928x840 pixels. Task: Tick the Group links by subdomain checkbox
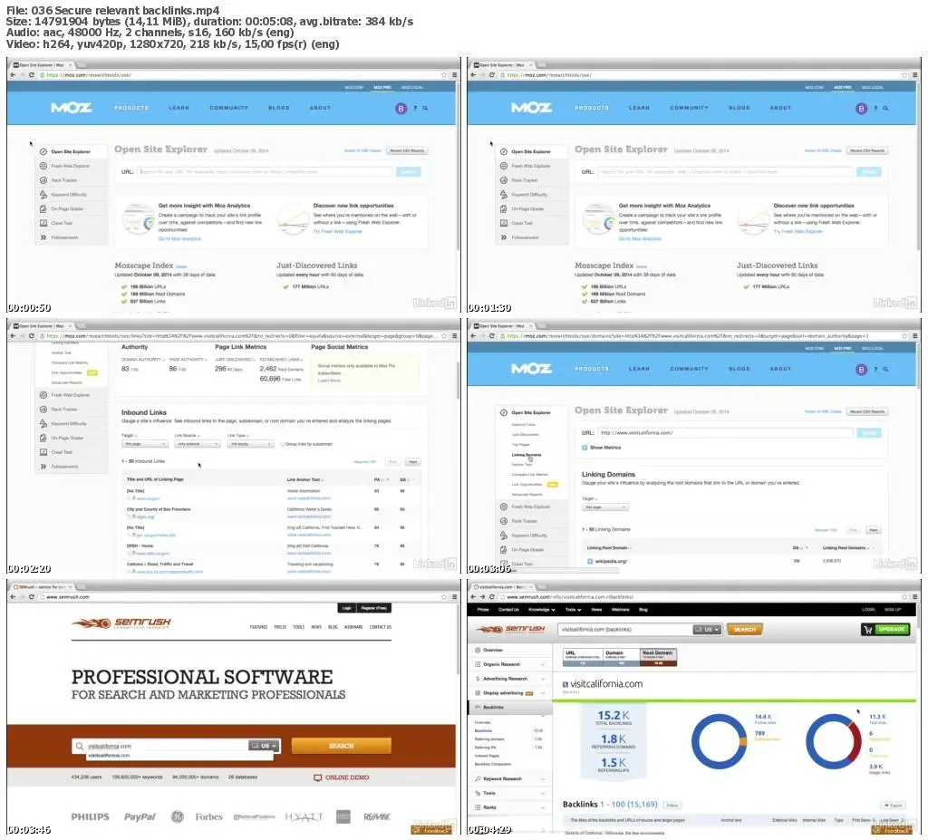click(x=283, y=444)
